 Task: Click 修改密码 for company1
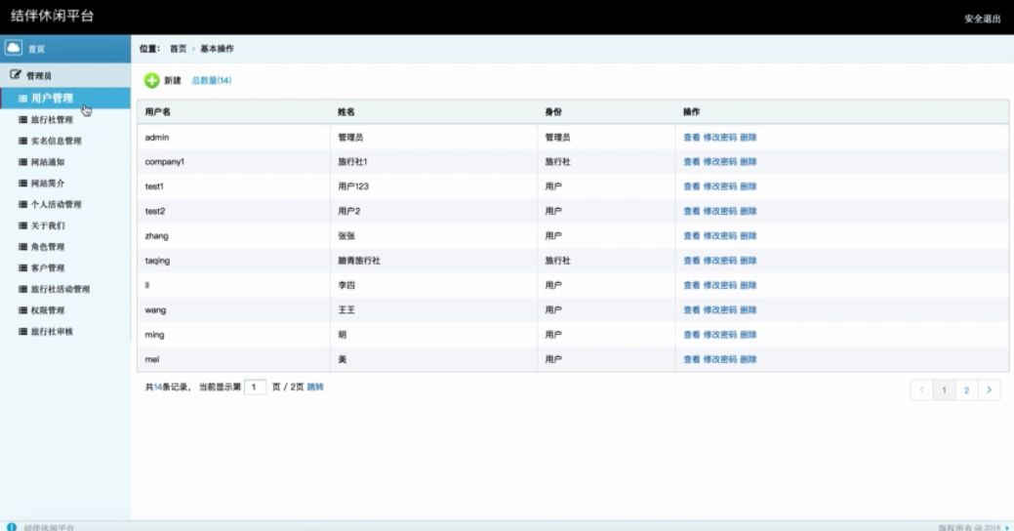720,162
